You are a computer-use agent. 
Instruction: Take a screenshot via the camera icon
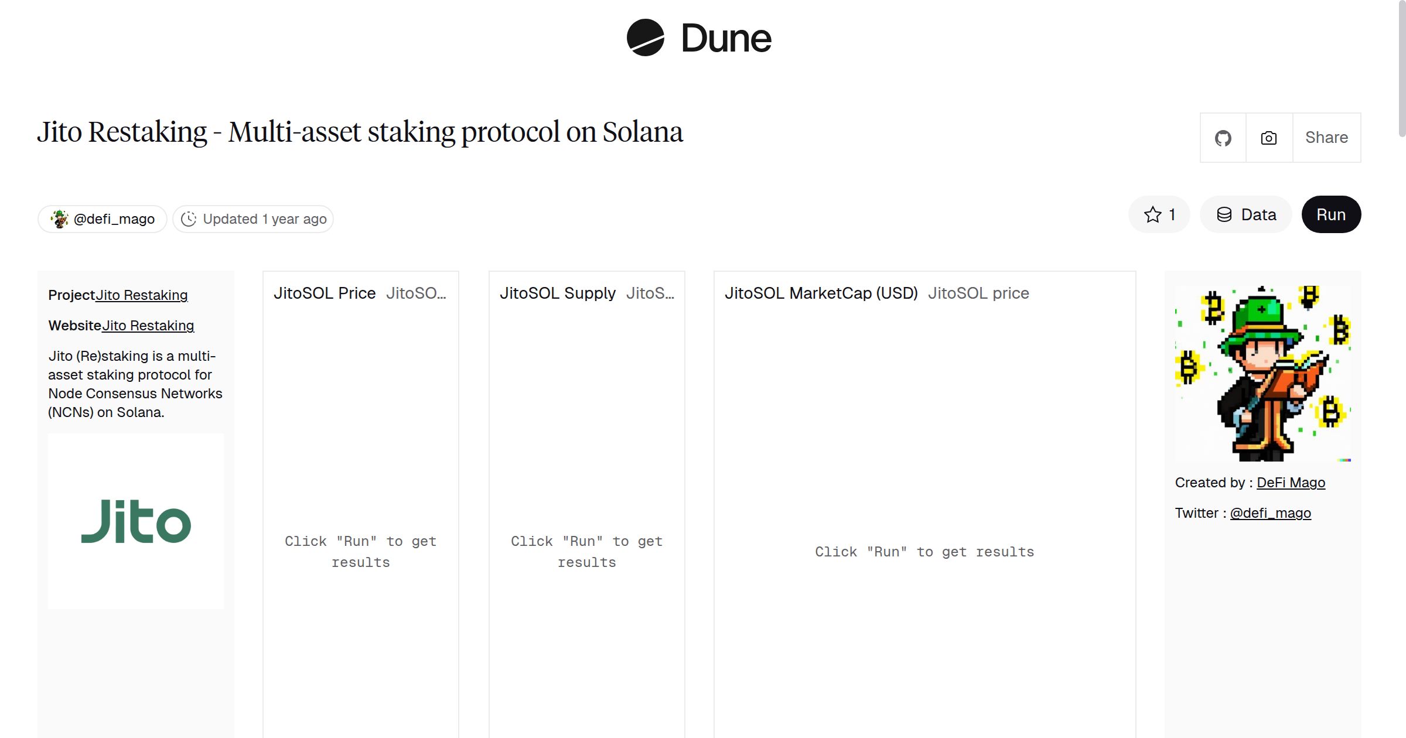click(1268, 137)
